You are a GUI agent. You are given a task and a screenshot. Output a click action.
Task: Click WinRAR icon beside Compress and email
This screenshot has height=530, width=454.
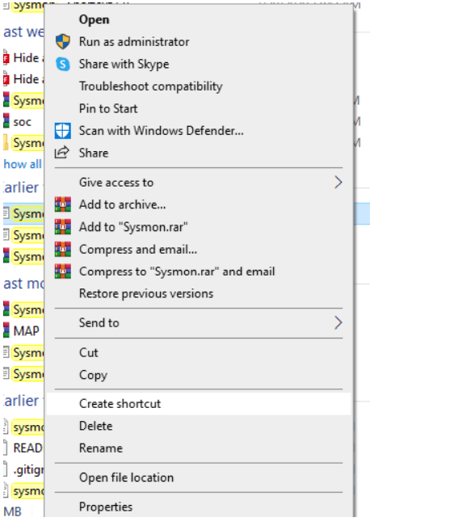pos(63,250)
